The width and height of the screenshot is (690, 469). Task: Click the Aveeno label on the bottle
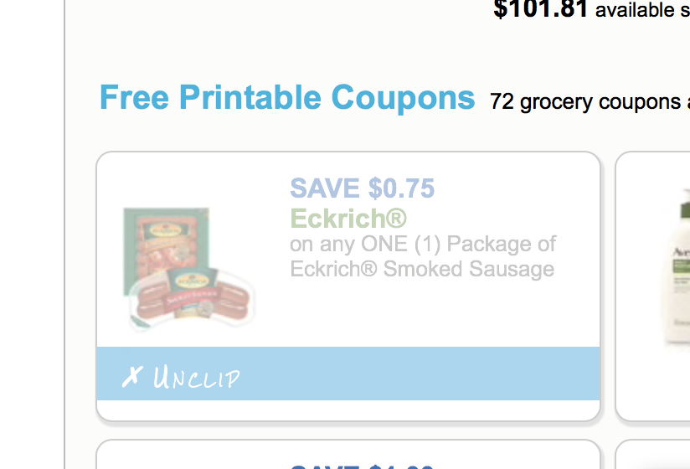click(x=677, y=250)
